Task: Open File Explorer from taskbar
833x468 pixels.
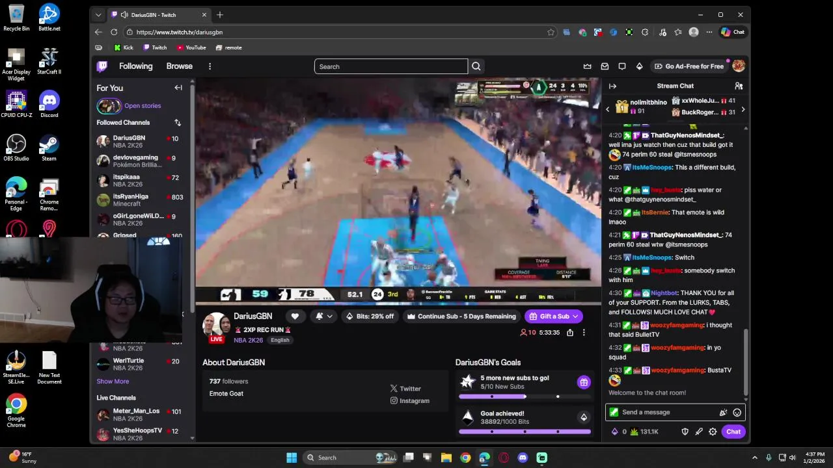Action: [x=446, y=458]
